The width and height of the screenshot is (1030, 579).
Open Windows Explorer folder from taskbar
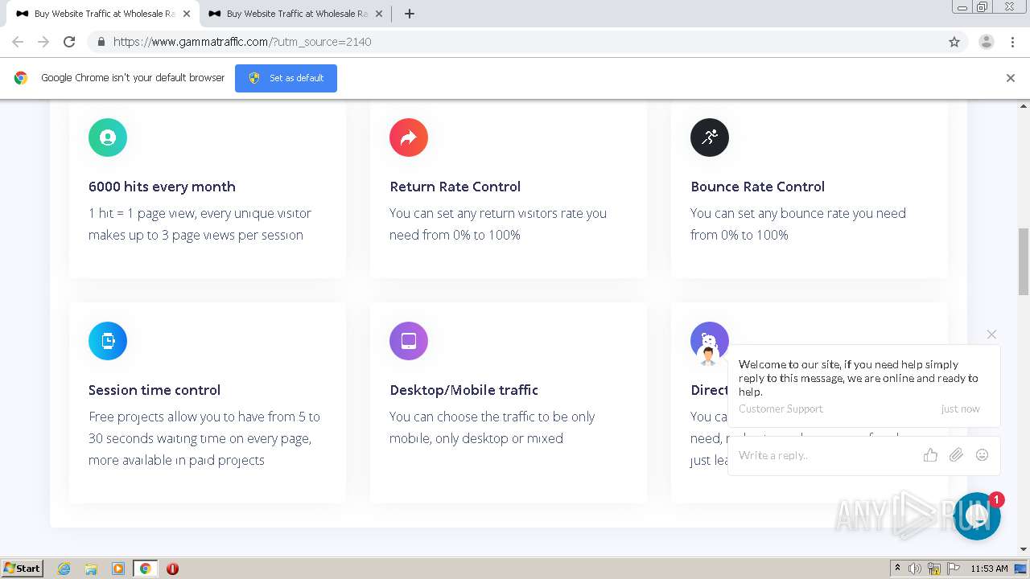[x=91, y=569]
